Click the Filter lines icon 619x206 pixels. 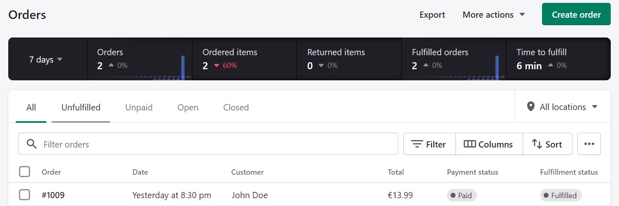point(417,144)
